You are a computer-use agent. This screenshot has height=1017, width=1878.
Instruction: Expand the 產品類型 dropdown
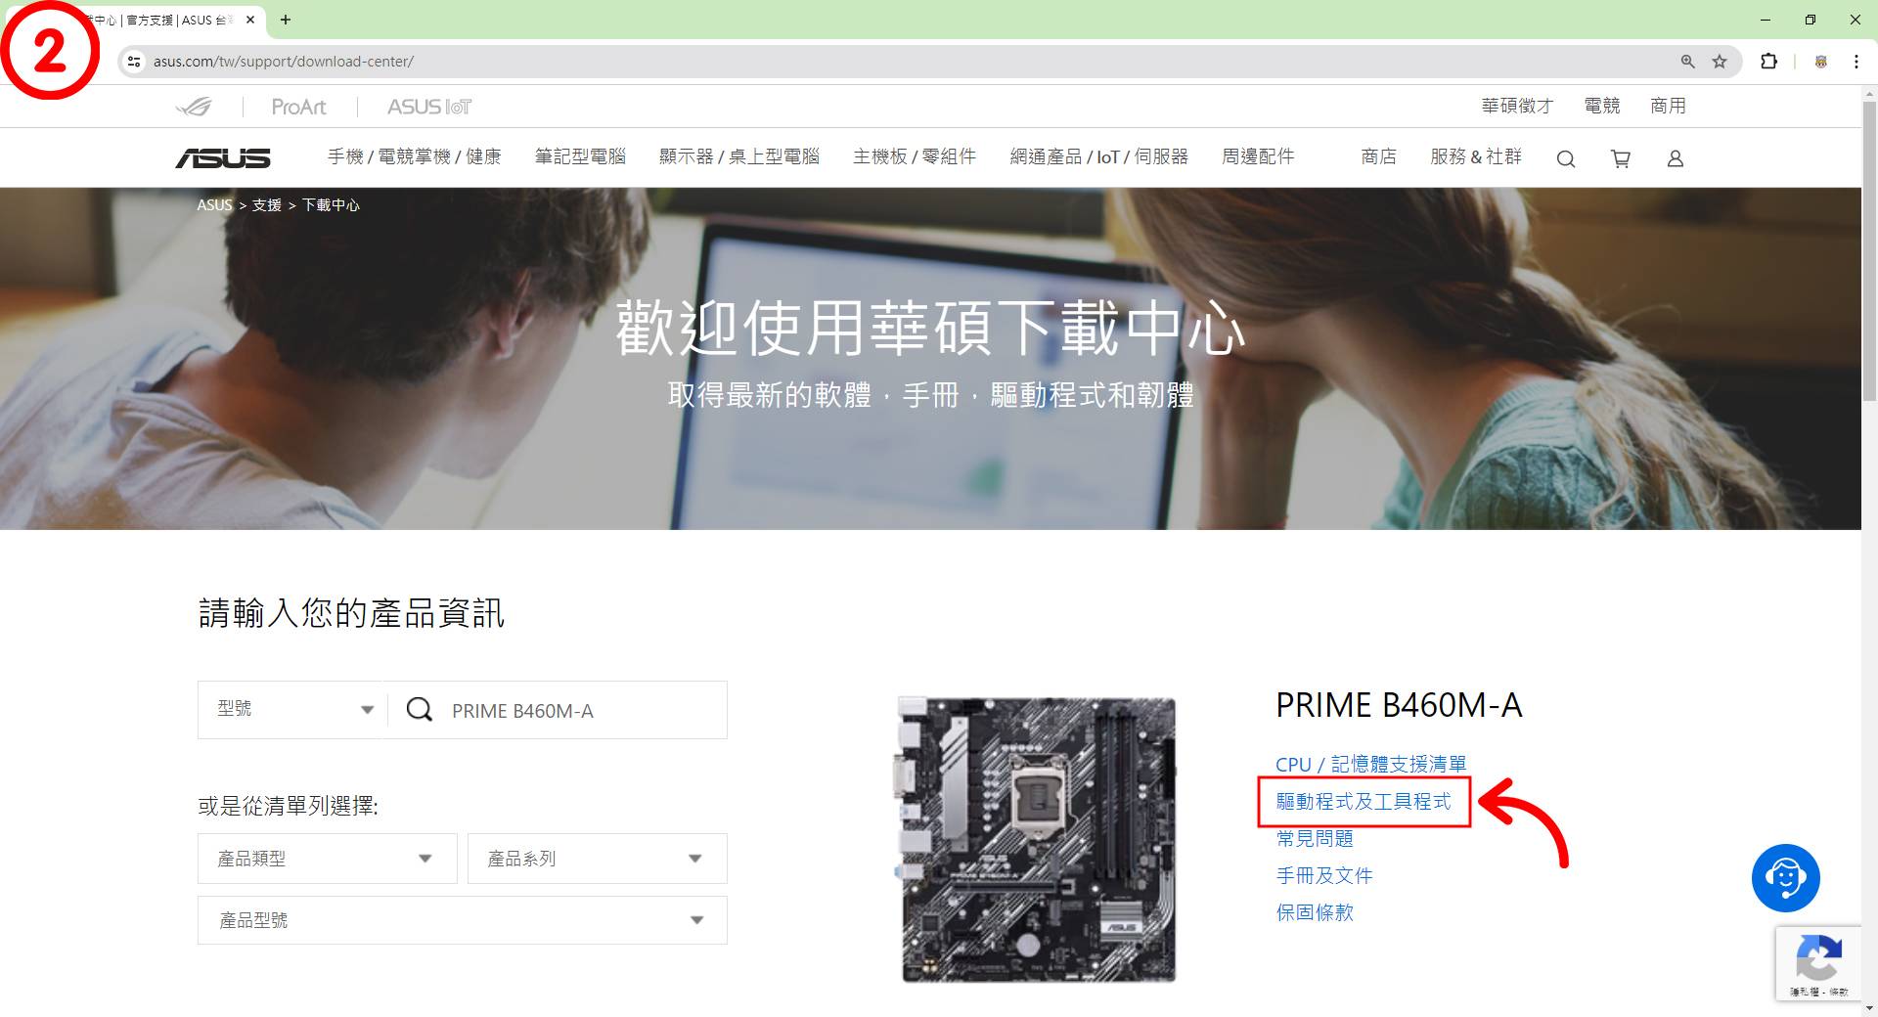point(327,859)
